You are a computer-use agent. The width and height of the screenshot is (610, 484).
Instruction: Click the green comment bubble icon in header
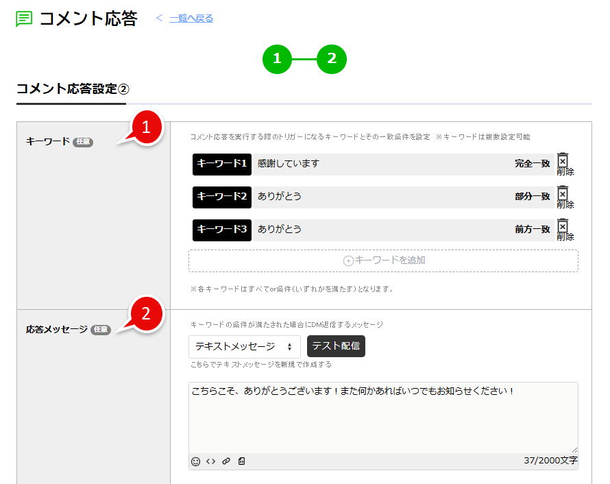(24, 20)
